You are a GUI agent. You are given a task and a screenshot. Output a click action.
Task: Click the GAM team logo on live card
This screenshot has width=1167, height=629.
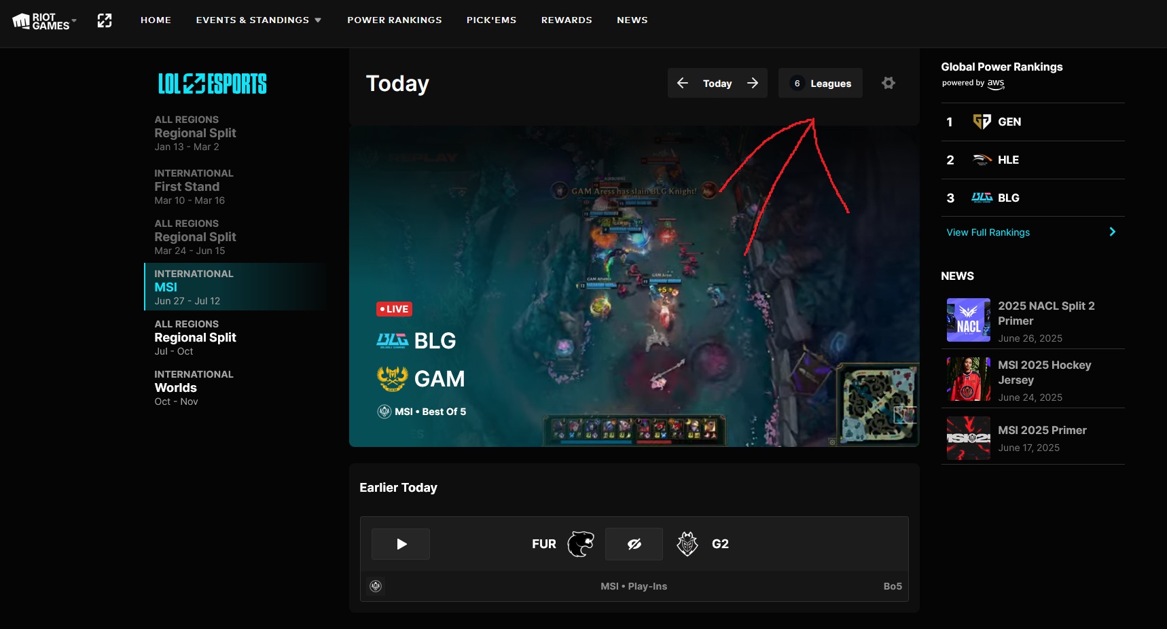point(393,378)
